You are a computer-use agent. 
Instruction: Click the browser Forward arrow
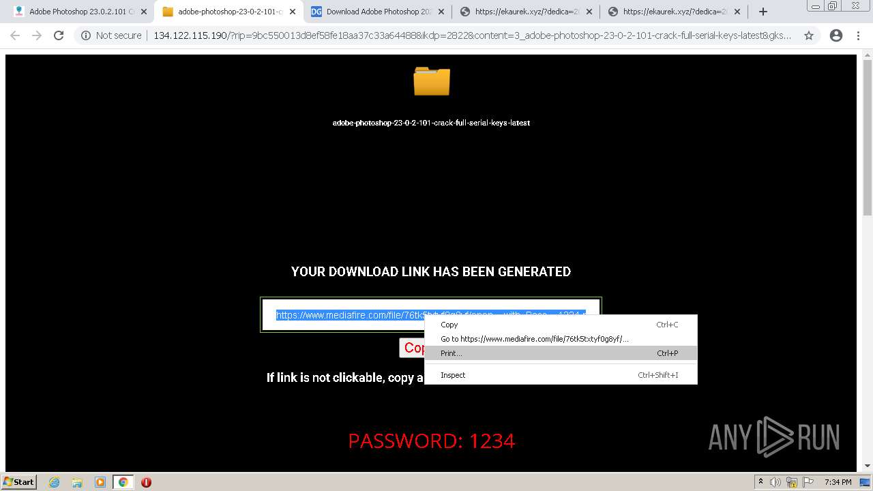pos(37,35)
